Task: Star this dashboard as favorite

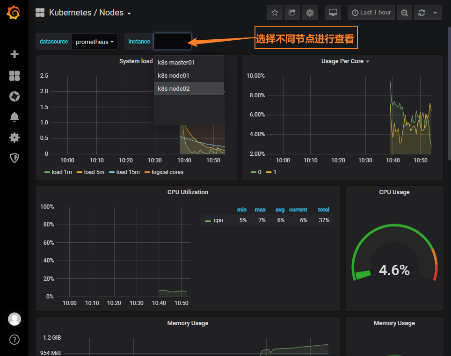Action: click(275, 13)
